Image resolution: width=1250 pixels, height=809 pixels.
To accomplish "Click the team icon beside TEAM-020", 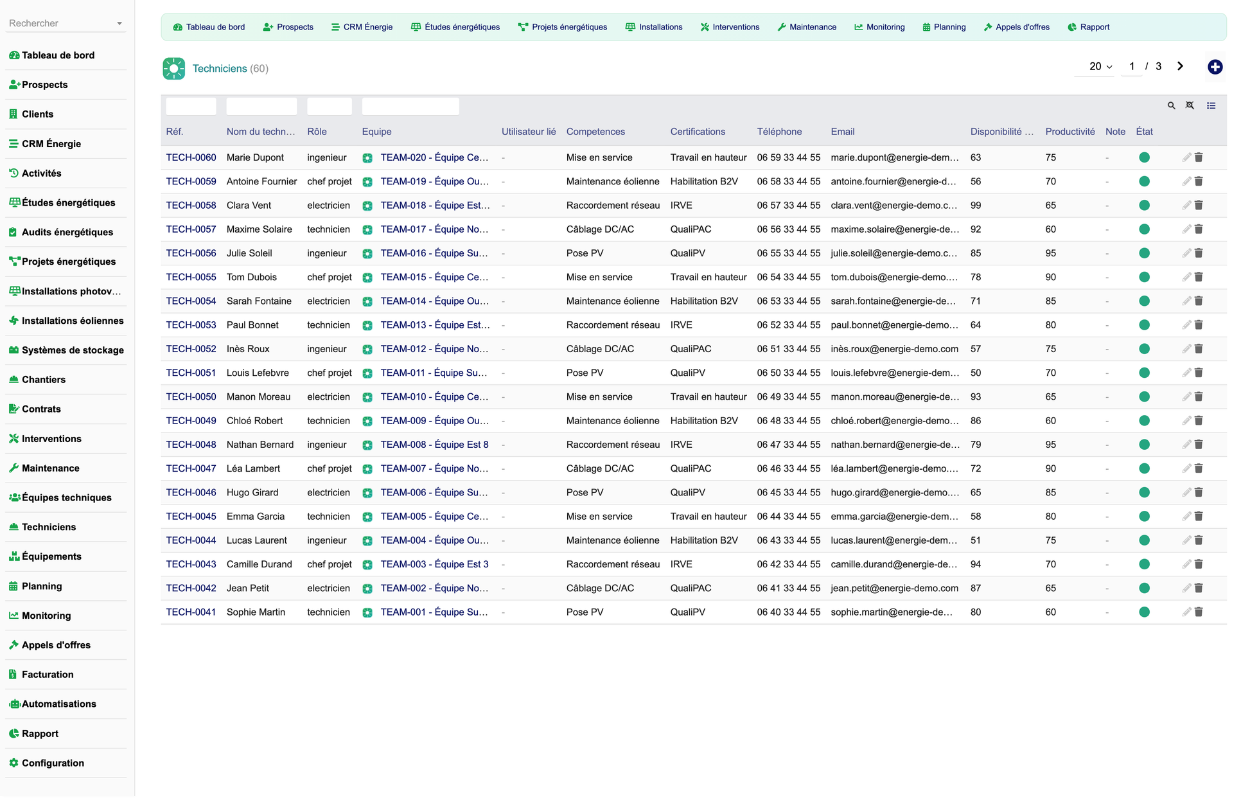I will coord(367,158).
